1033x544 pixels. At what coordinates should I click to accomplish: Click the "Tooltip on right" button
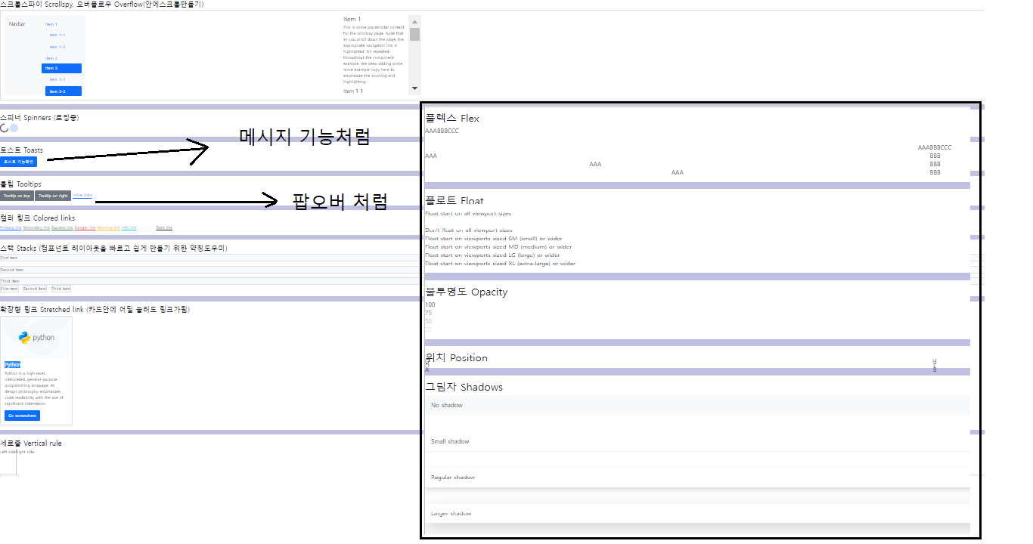point(52,195)
